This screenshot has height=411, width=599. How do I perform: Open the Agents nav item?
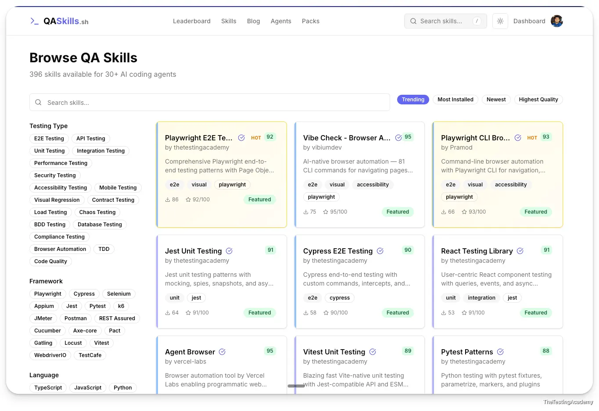[x=281, y=21]
